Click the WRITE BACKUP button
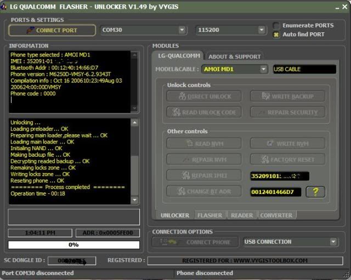This screenshot has width=351, height=280. tap(287, 96)
